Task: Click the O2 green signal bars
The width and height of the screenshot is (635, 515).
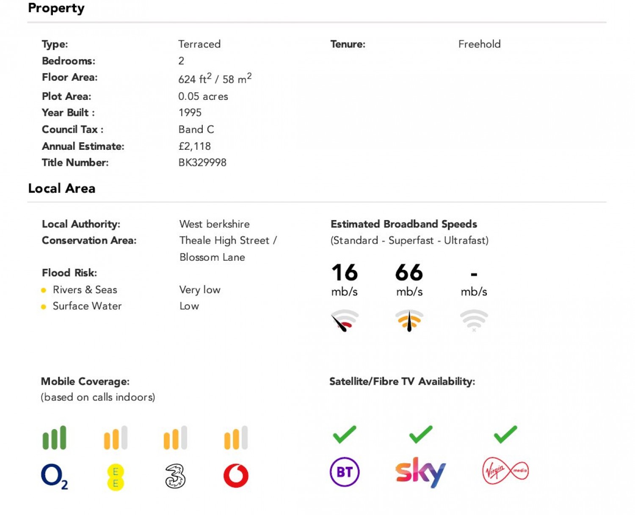Action: [x=55, y=438]
